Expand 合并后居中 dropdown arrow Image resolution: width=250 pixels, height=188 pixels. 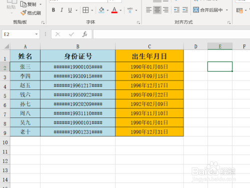tap(227, 10)
